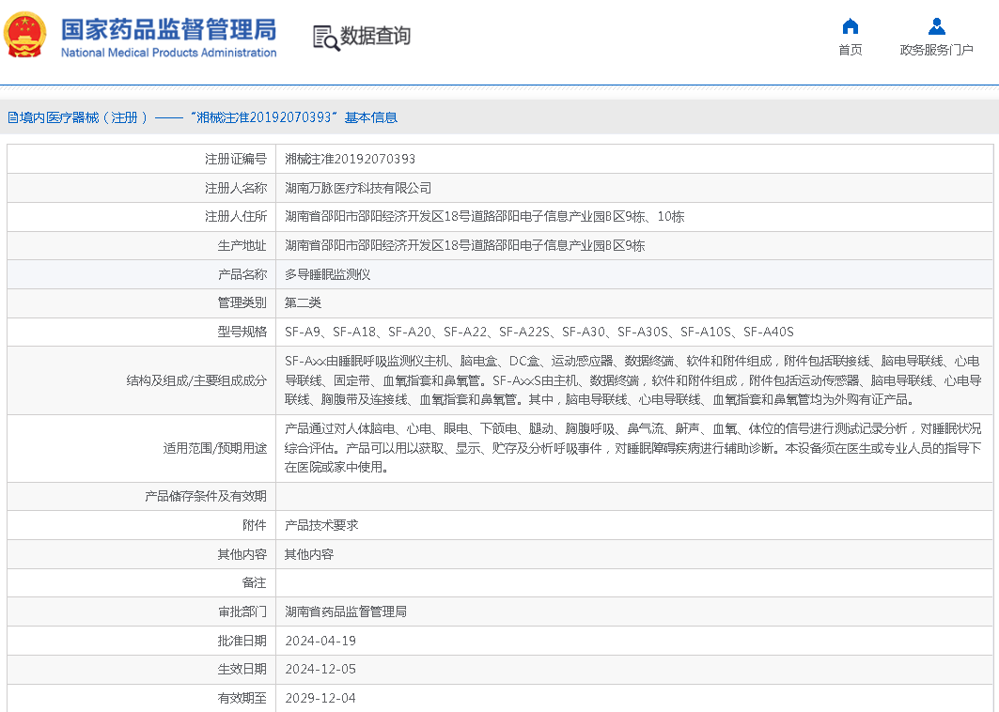Click the 第二类 management category value
This screenshot has height=712, width=999.
303,302
